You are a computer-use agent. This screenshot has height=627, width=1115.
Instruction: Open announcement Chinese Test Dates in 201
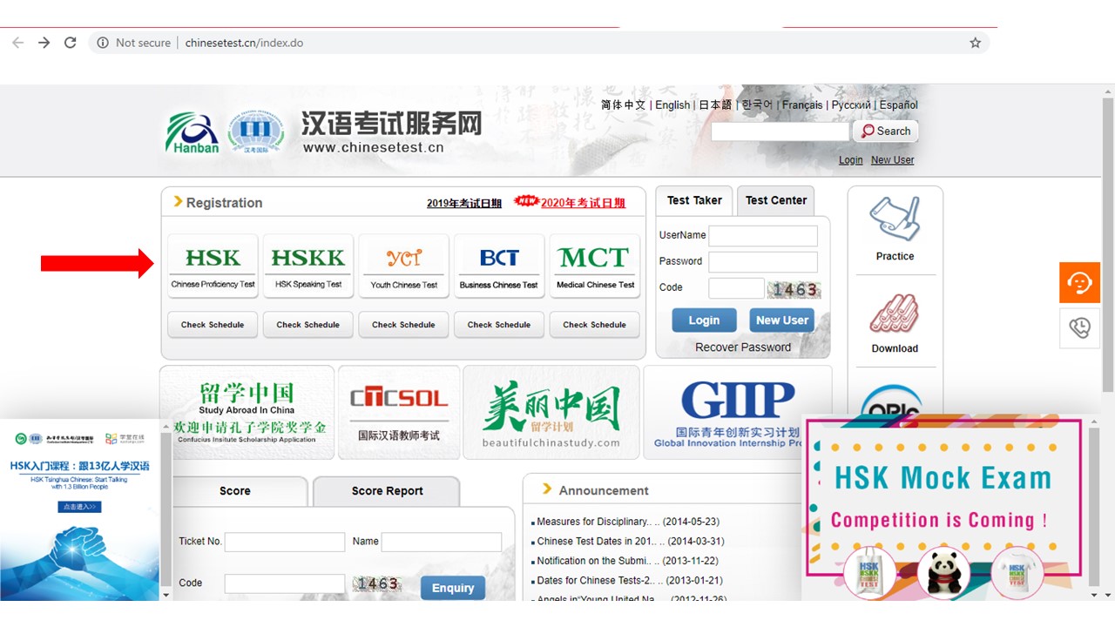tap(631, 541)
